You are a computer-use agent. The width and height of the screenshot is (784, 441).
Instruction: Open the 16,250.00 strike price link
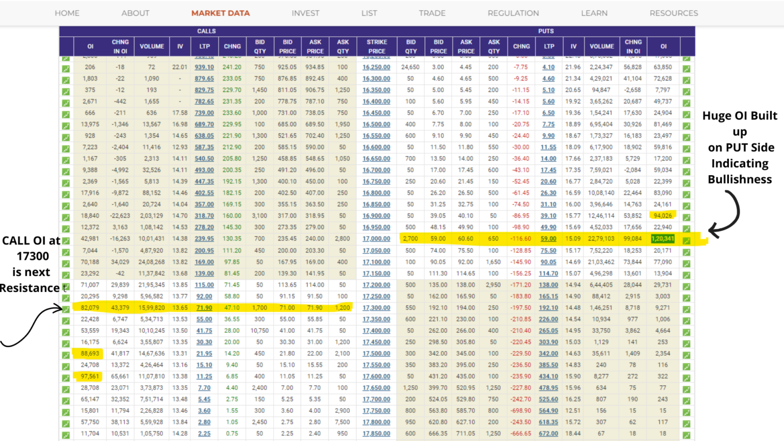[376, 67]
